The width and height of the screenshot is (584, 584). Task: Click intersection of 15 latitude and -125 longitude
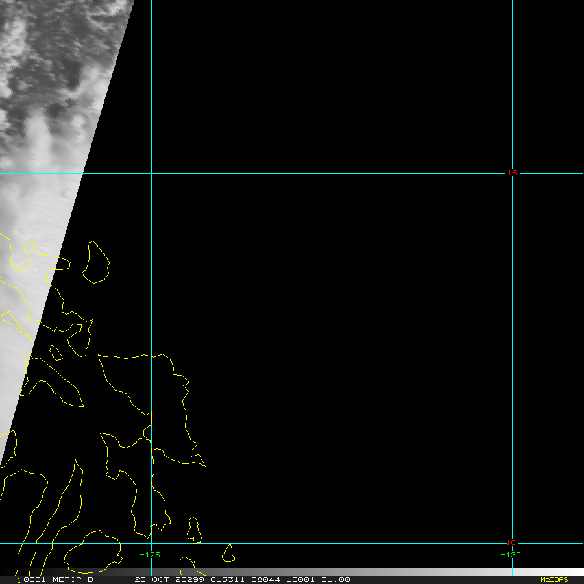coord(151,173)
